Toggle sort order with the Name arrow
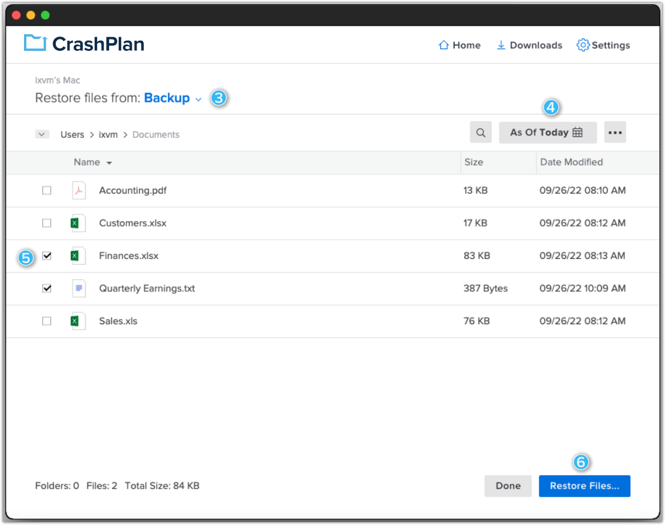The width and height of the screenshot is (665, 525). pyautogui.click(x=109, y=163)
